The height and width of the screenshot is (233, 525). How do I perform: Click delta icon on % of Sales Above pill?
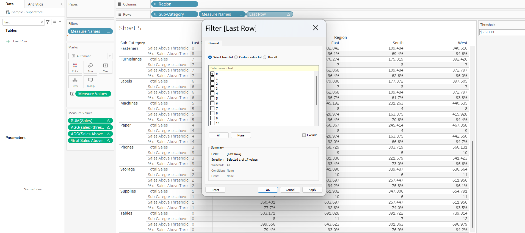[x=108, y=141]
